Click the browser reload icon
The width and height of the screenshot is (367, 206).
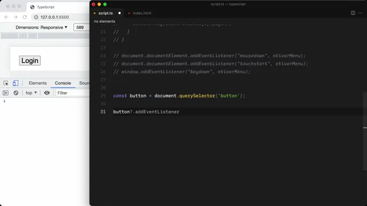25,17
